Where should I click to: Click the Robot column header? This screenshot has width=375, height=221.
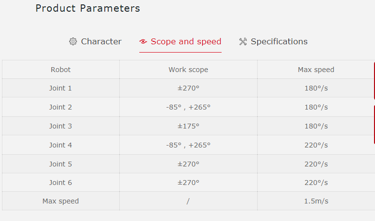tap(60, 70)
